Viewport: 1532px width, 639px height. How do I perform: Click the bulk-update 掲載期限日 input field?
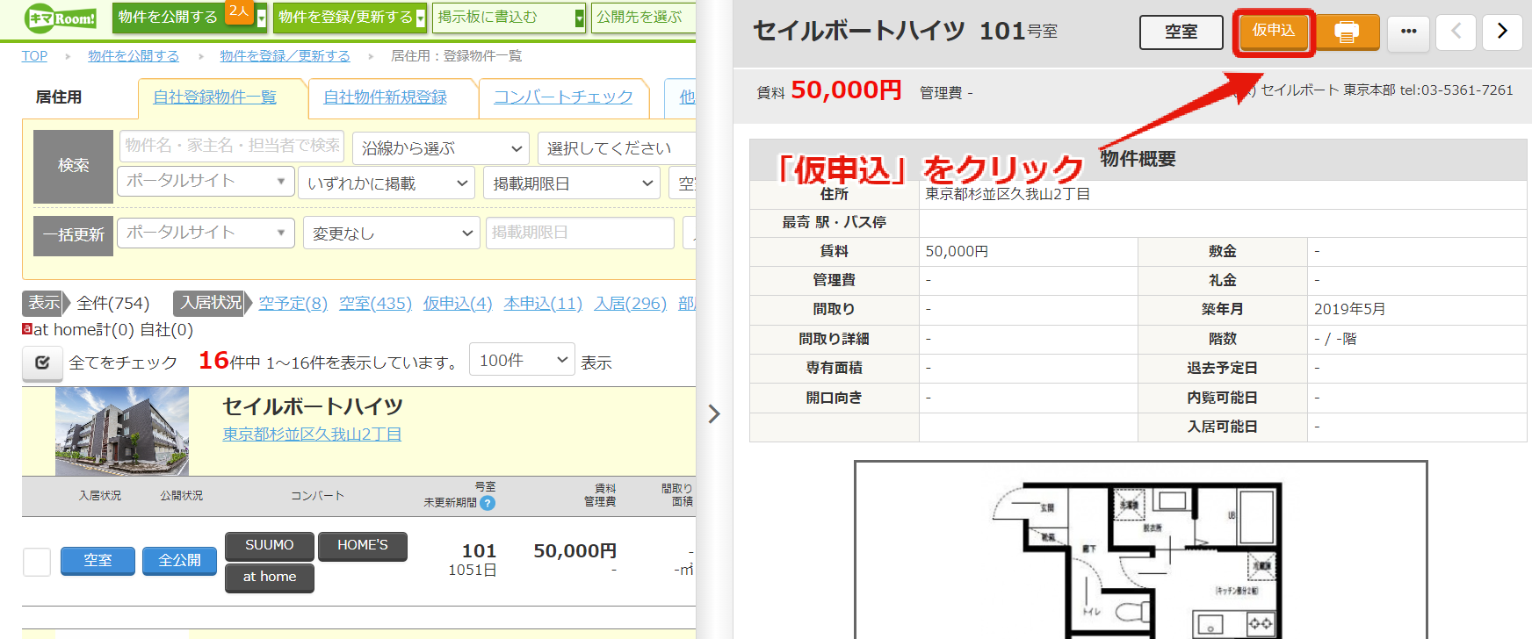(x=580, y=233)
